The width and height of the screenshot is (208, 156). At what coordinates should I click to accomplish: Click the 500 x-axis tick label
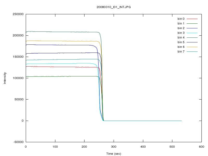[172, 147]
